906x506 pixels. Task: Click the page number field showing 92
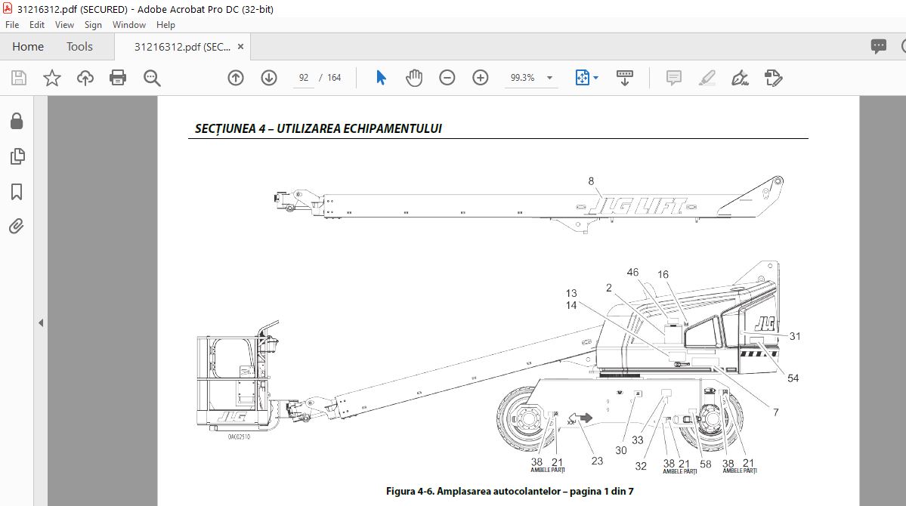304,77
